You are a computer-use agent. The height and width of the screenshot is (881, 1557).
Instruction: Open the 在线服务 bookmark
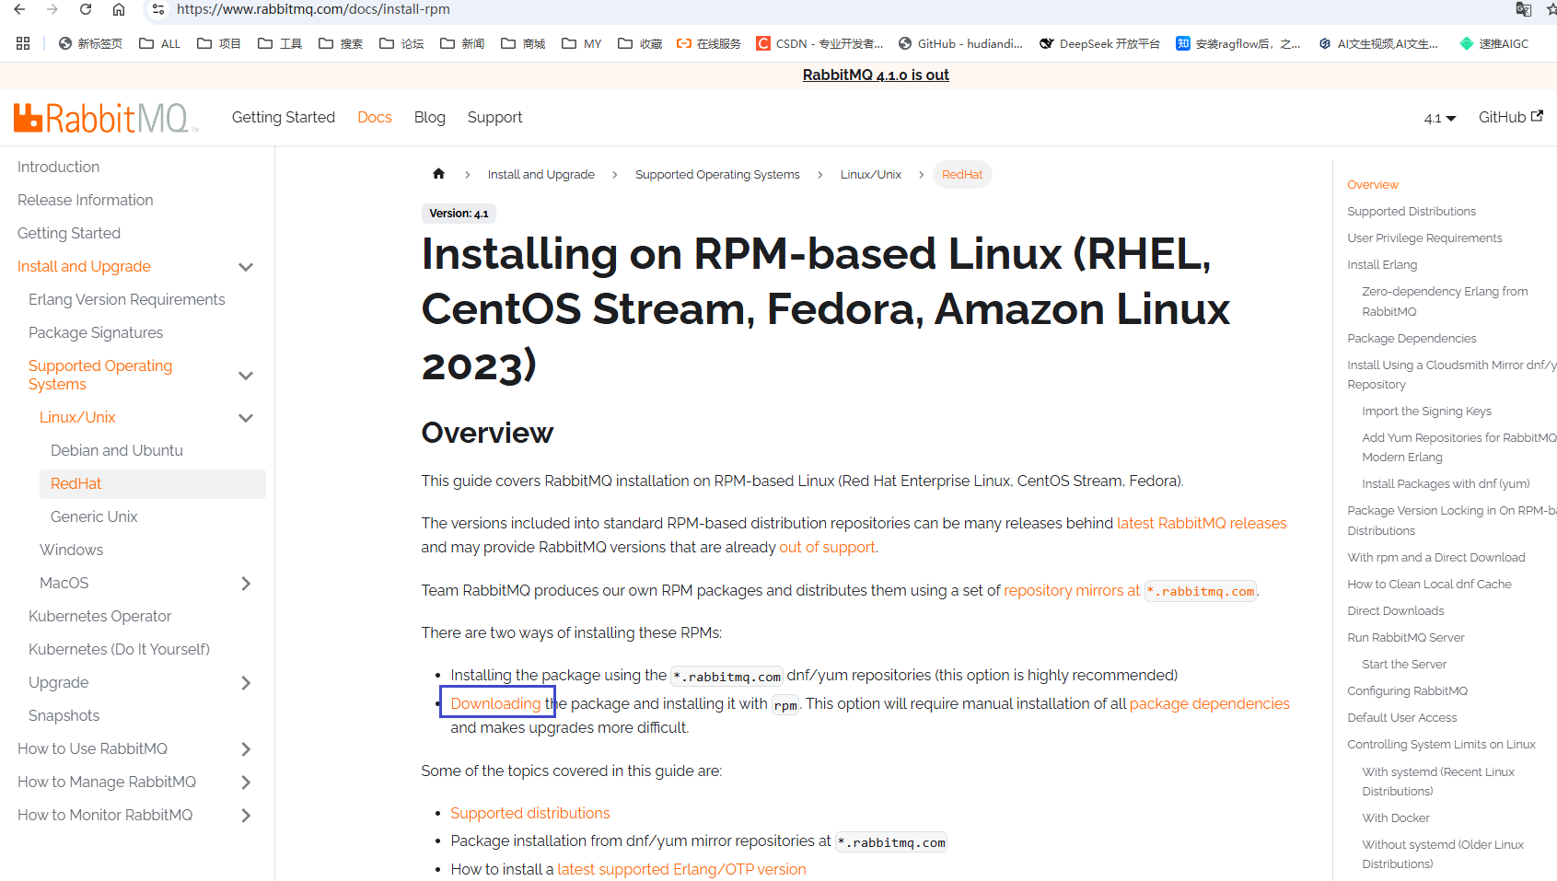709,43
